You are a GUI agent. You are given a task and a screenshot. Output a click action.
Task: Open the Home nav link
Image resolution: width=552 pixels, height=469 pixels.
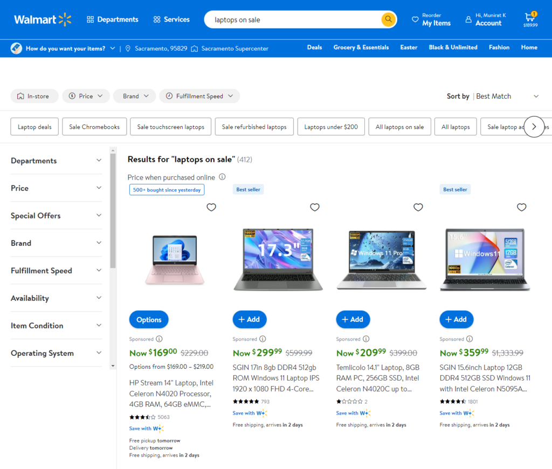tap(529, 47)
